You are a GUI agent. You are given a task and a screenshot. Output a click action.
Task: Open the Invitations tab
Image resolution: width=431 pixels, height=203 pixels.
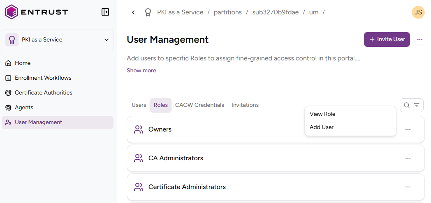pos(245,105)
